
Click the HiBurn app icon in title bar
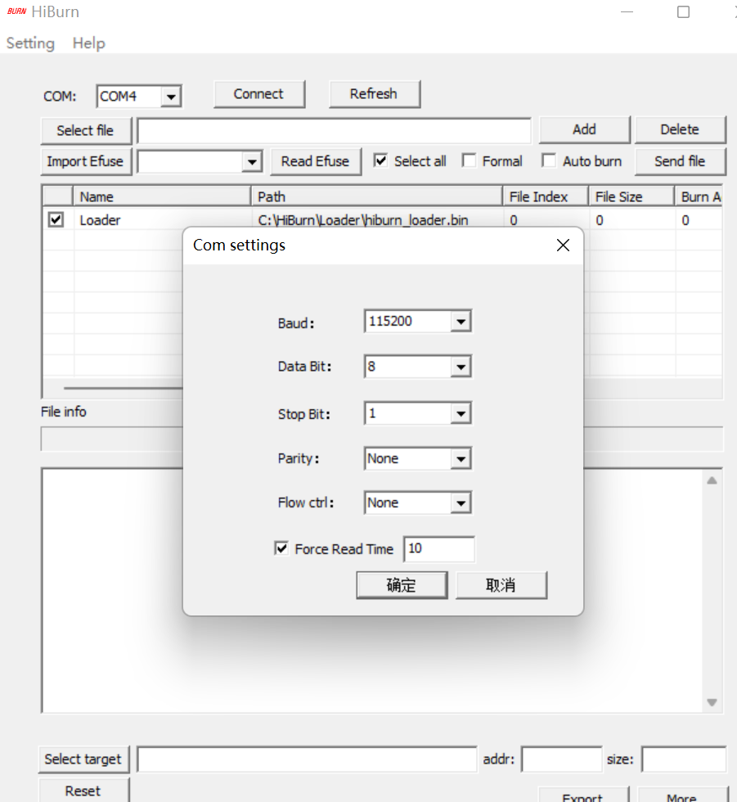point(16,11)
